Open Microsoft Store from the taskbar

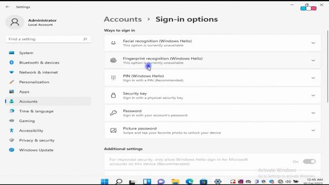[x=204, y=181]
